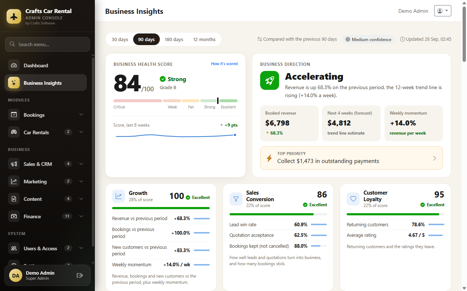Select the 30 days period

pyautogui.click(x=120, y=39)
